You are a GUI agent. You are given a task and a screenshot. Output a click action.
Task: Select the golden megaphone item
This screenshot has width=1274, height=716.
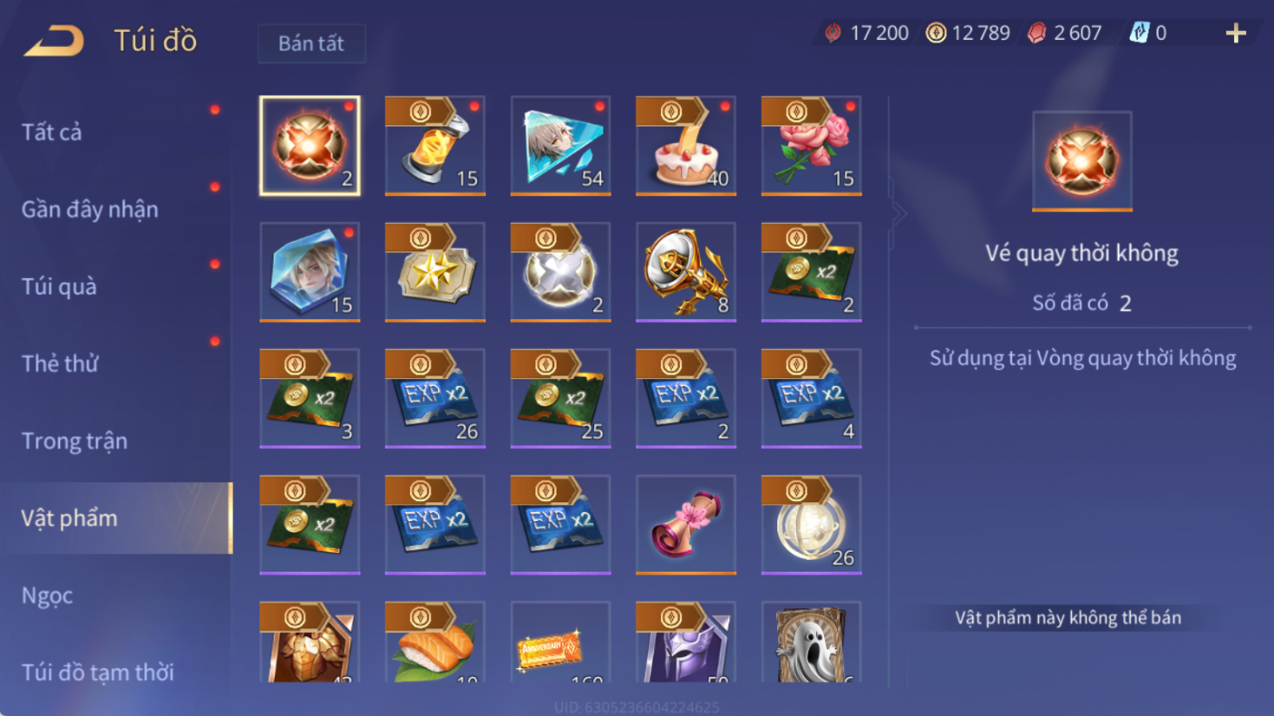(686, 272)
